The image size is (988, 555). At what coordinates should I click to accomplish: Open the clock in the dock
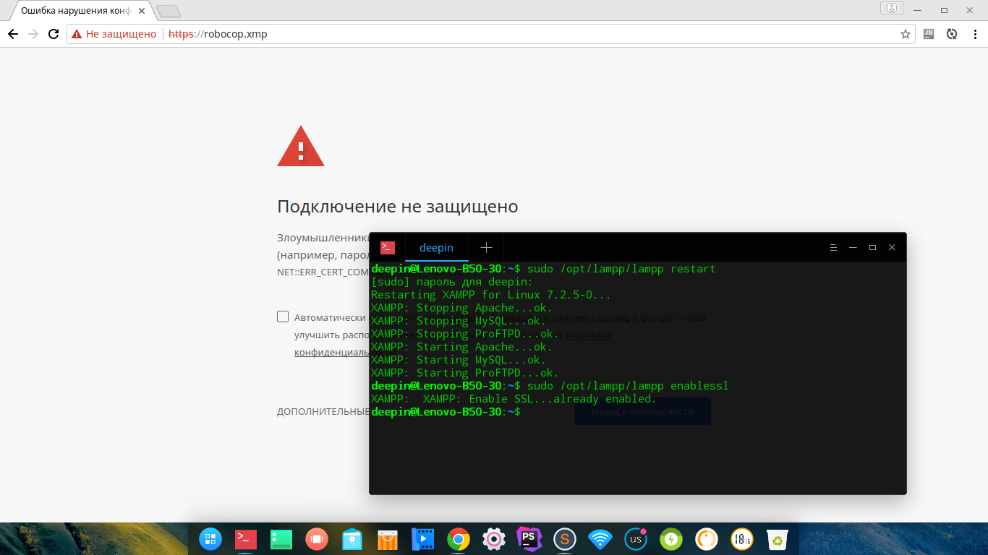[742, 538]
